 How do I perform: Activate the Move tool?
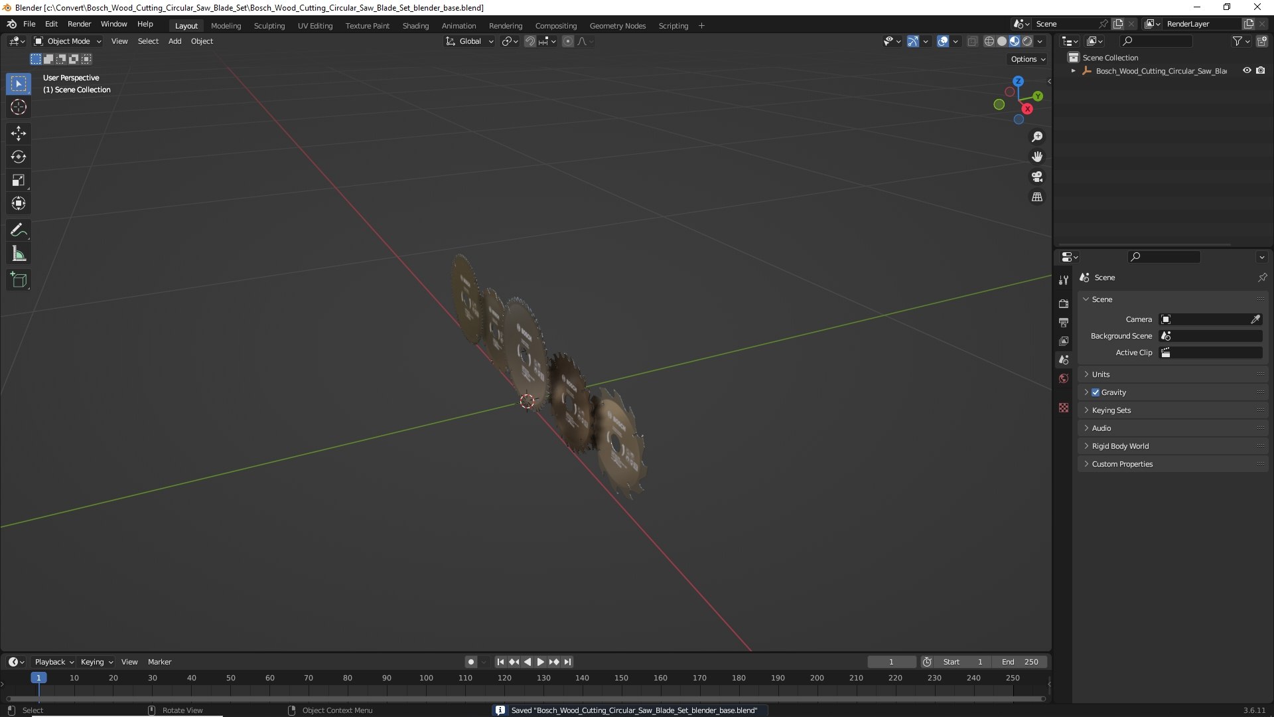coord(19,133)
